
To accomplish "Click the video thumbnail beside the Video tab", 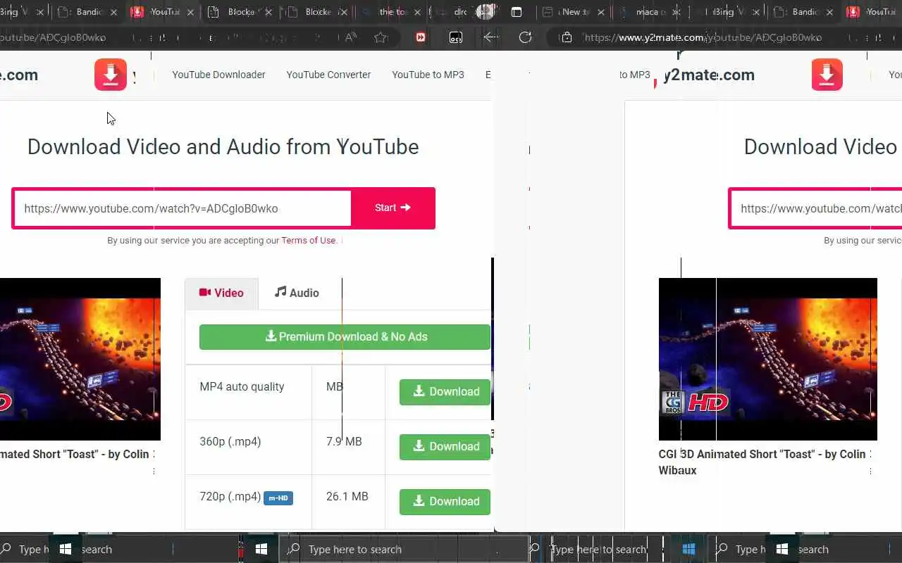I will [x=80, y=359].
